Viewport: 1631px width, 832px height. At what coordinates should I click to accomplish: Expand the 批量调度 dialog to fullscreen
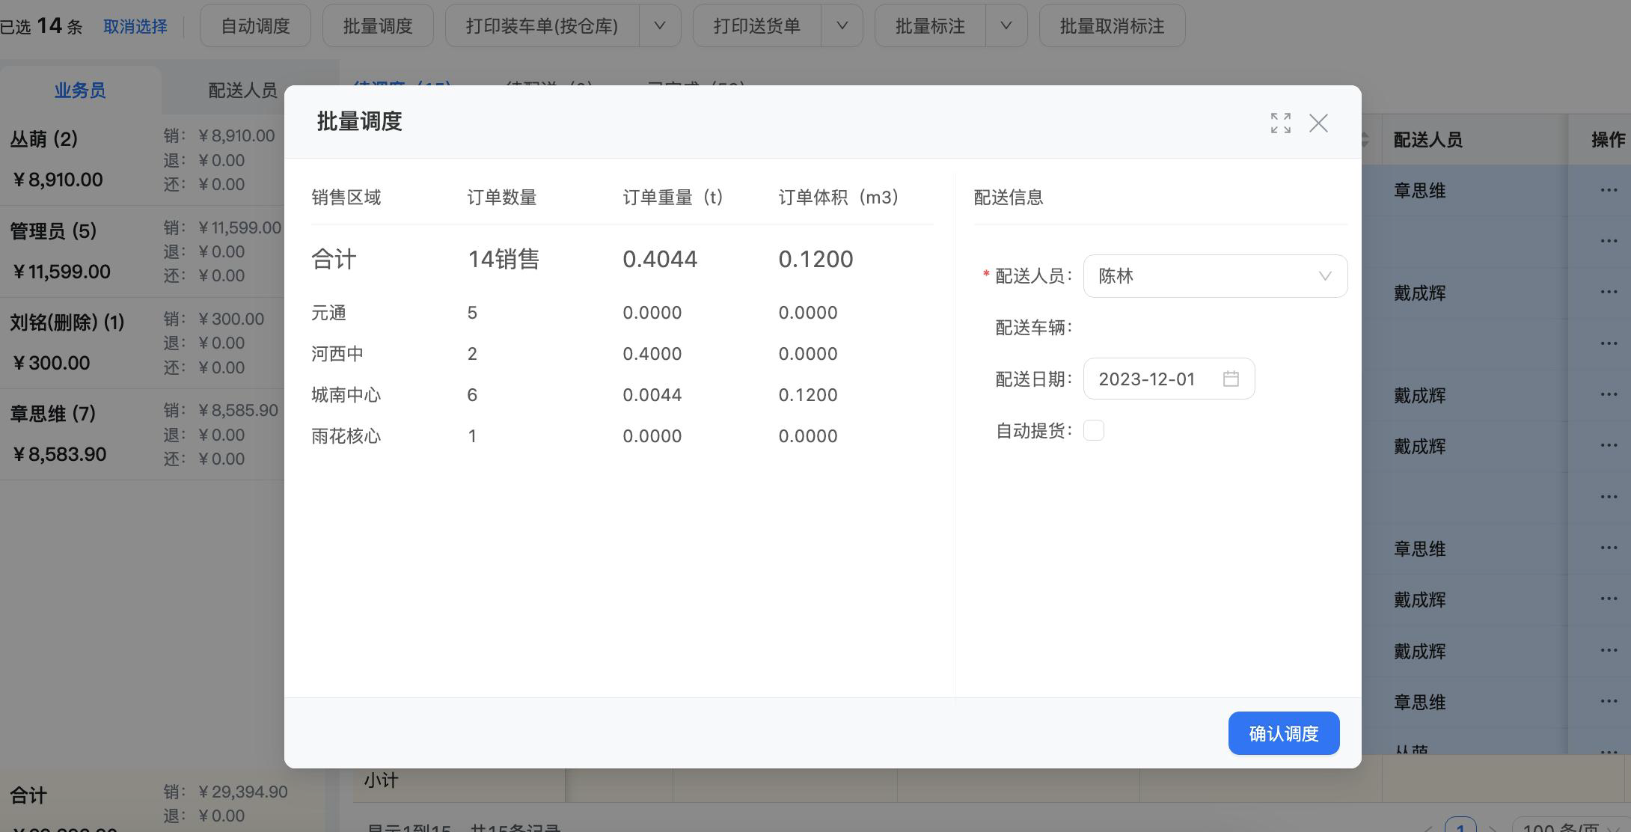pyautogui.click(x=1281, y=123)
